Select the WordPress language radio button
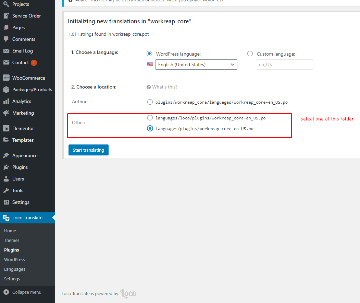Image resolution: width=360 pixels, height=303 pixels. click(x=149, y=54)
